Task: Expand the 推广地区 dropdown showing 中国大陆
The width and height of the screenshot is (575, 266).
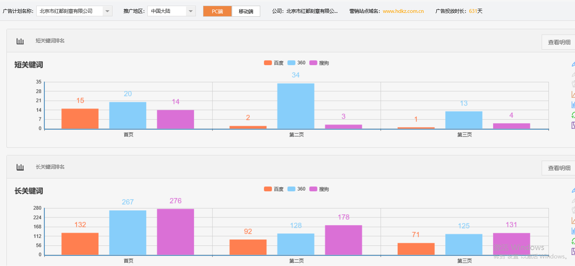Action: (171, 11)
